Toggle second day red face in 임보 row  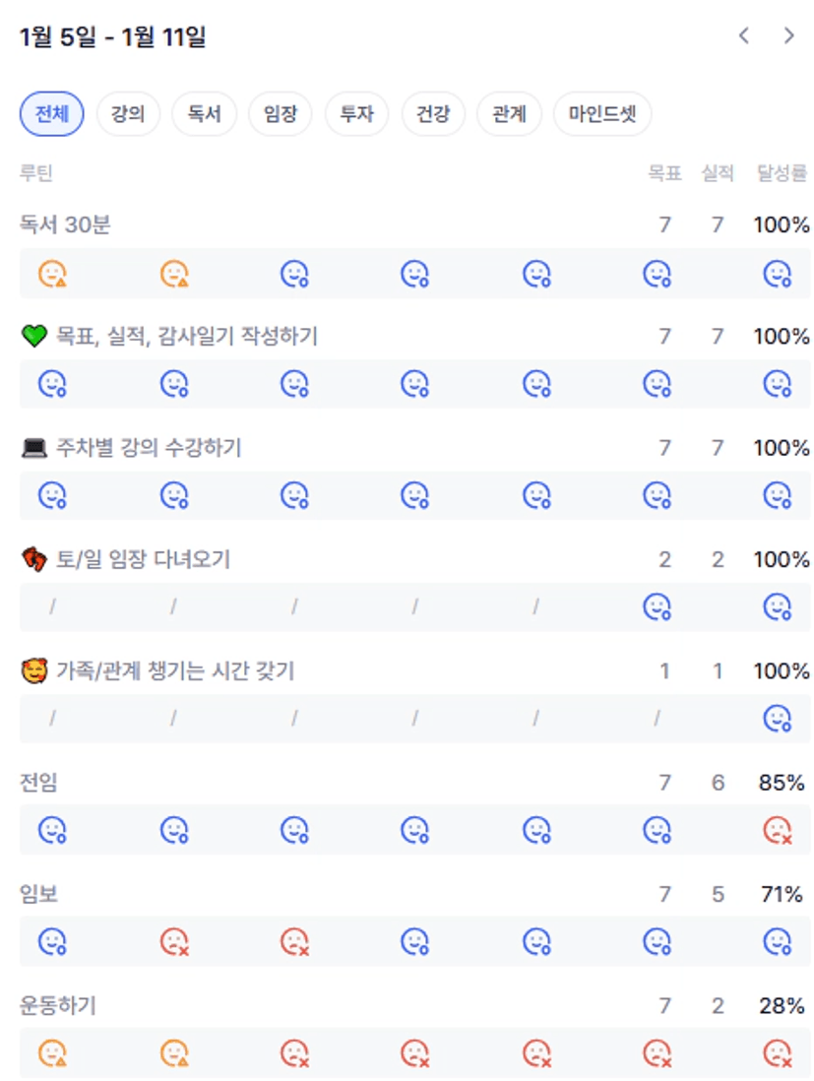tap(174, 942)
